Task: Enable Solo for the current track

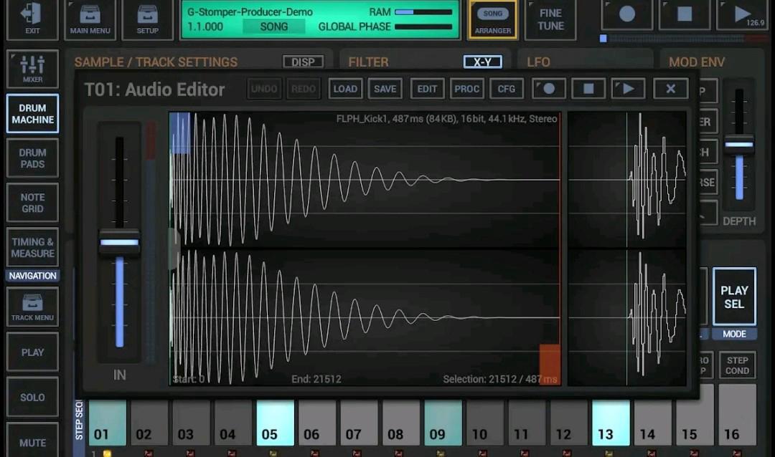Action: click(x=32, y=397)
